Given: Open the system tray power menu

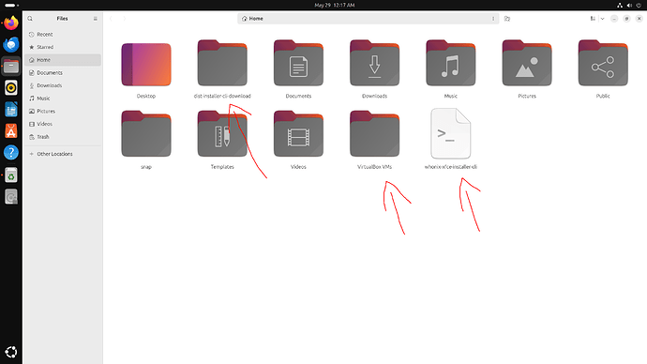Looking at the screenshot, I should (639, 5).
